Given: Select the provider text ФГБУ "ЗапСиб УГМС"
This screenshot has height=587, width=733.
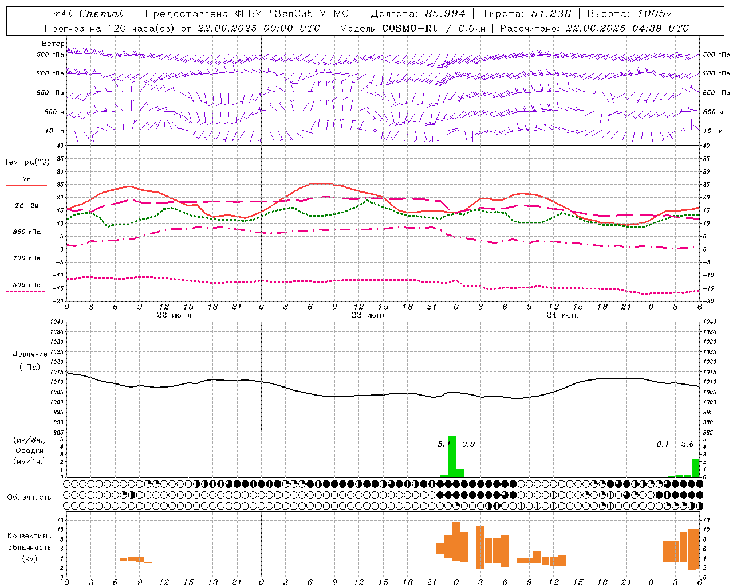Looking at the screenshot, I should point(294,14).
